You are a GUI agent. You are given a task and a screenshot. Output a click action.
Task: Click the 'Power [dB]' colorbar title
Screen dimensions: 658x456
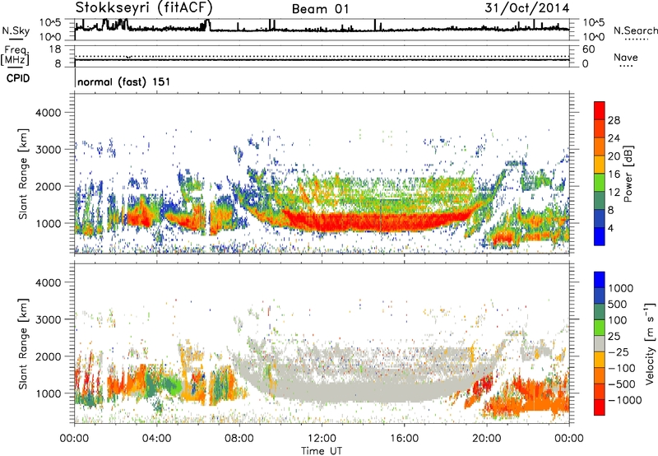pos(628,174)
